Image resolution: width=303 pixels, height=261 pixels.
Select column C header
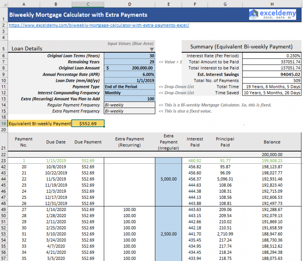click(x=88, y=4)
